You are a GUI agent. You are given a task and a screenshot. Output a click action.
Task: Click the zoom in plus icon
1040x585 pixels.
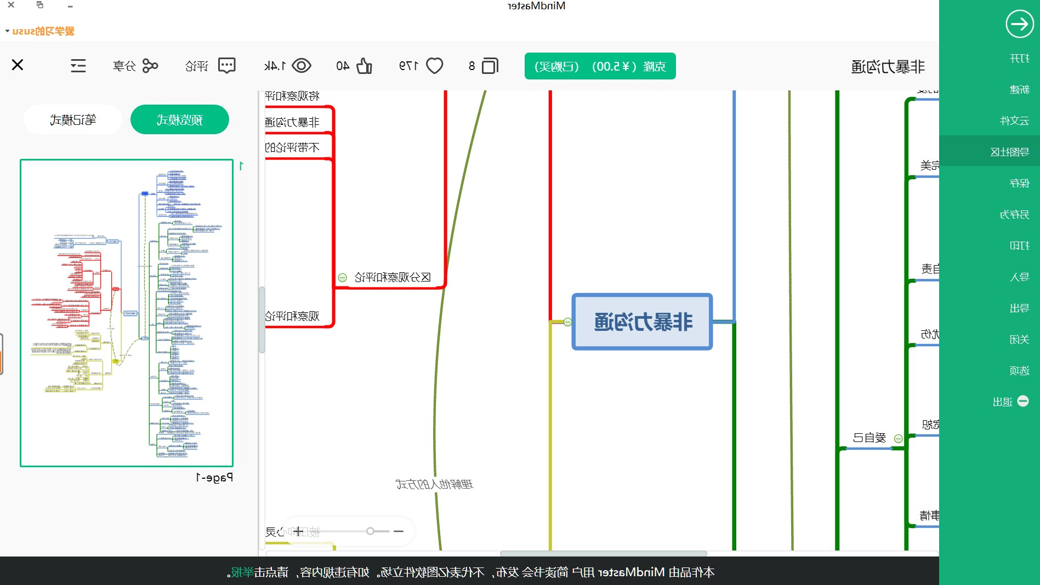[298, 531]
